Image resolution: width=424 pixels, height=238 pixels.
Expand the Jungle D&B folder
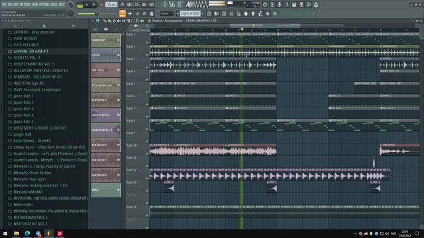pyautogui.click(x=23, y=134)
